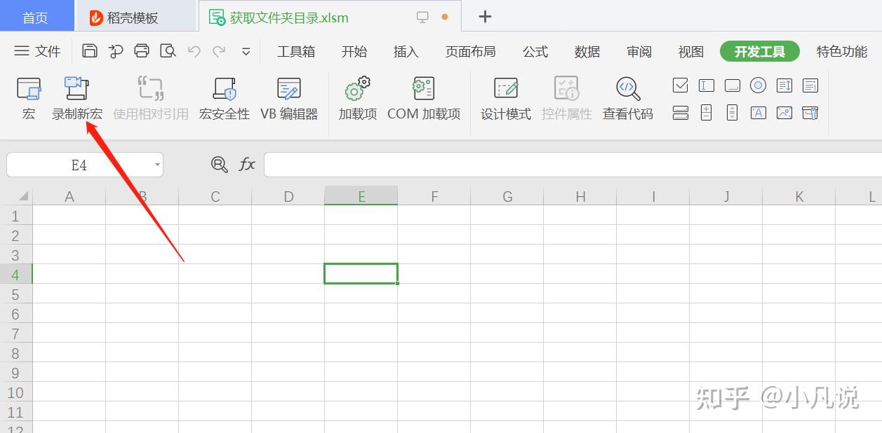The image size is (882, 433).
Task: Select row 4 header
Action: 15,275
